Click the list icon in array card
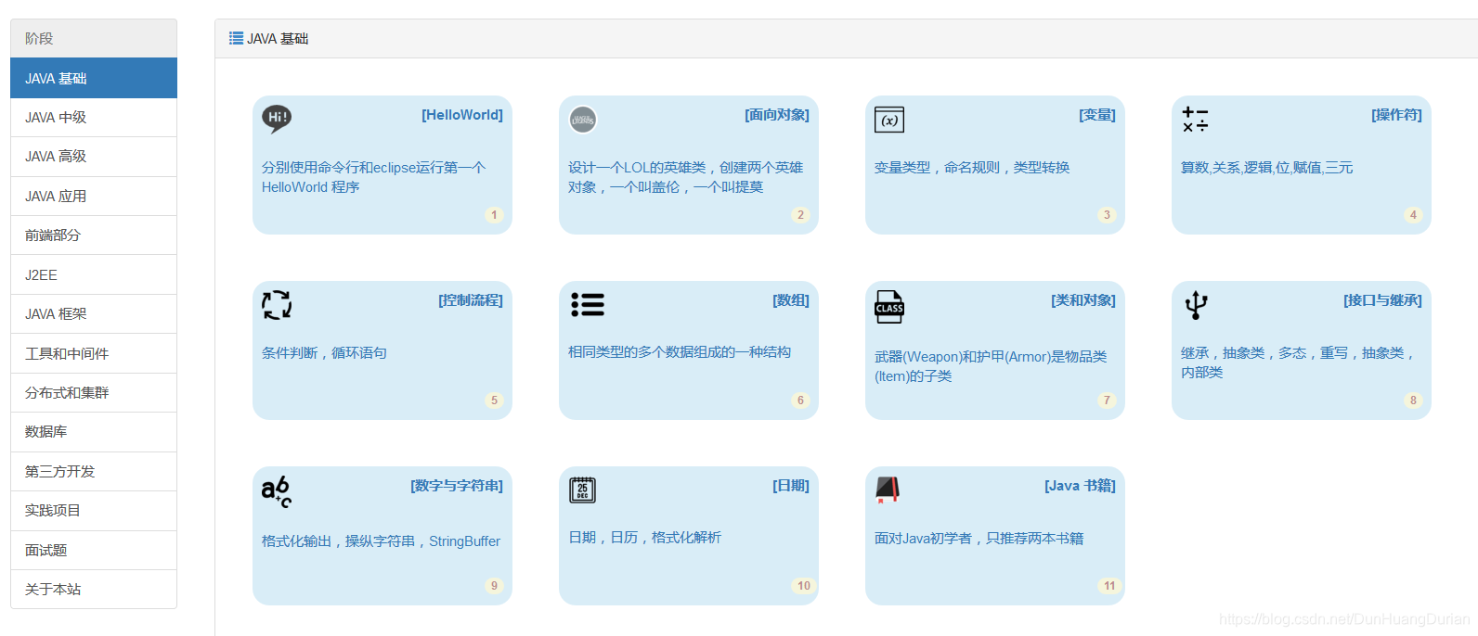Image resolution: width=1478 pixels, height=636 pixels. pyautogui.click(x=588, y=304)
